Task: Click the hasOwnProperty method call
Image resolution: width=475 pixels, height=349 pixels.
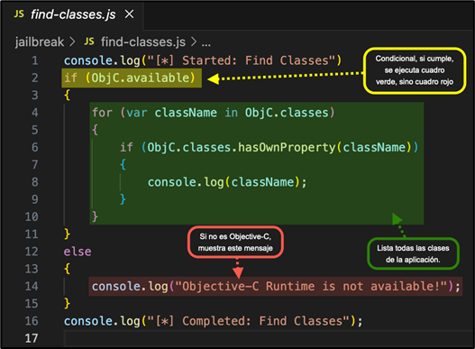Action: [x=287, y=147]
